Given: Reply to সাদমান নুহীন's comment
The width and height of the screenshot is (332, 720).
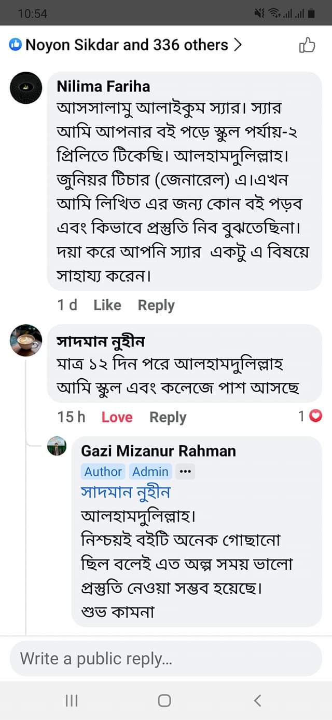Looking at the screenshot, I should point(168,417).
